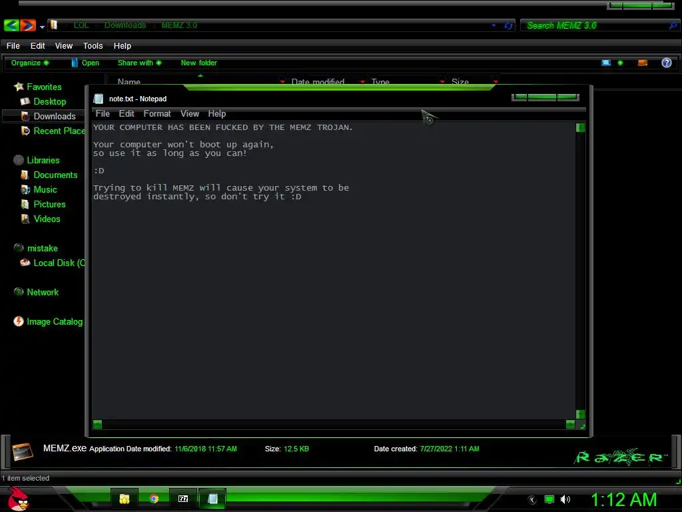The height and width of the screenshot is (512, 682).
Task: Open Music library
Action: coord(39,189)
